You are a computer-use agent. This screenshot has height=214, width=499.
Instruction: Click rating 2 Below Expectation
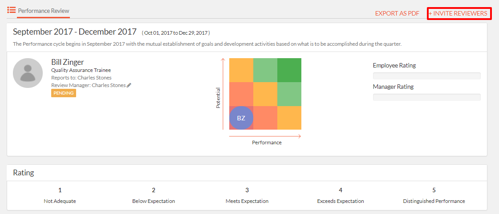click(154, 196)
